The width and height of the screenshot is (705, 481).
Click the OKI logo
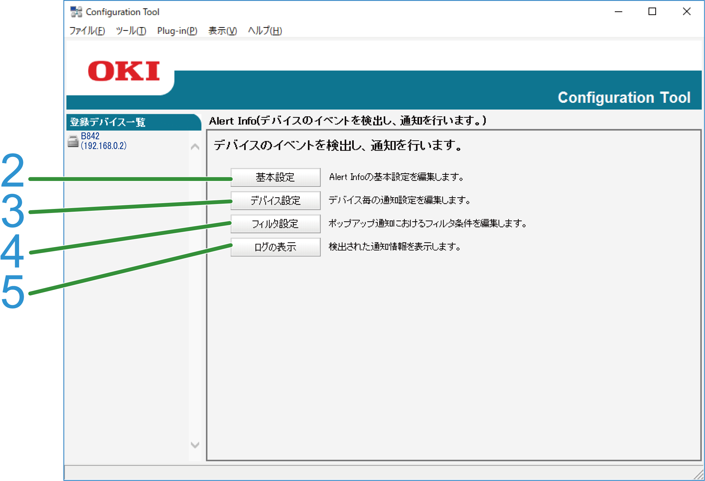124,71
